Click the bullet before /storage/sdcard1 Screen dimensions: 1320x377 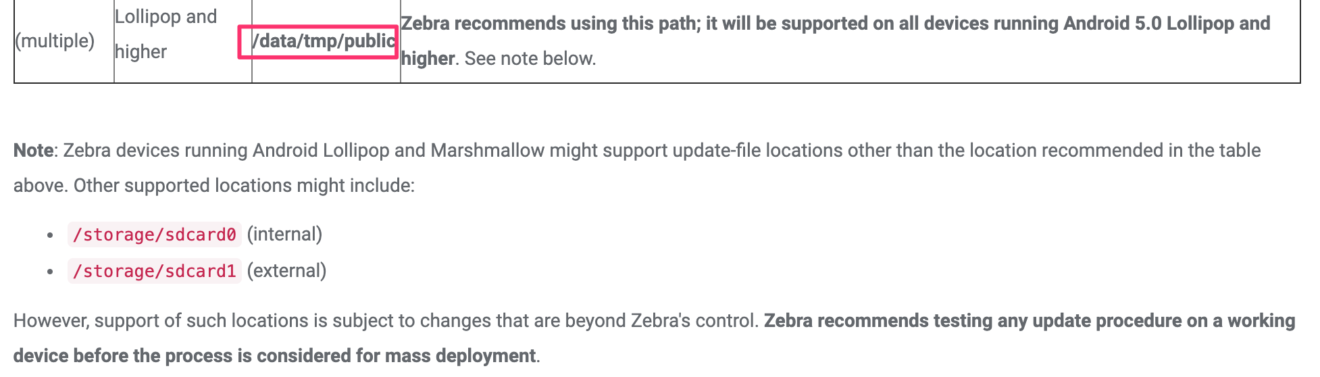click(51, 272)
